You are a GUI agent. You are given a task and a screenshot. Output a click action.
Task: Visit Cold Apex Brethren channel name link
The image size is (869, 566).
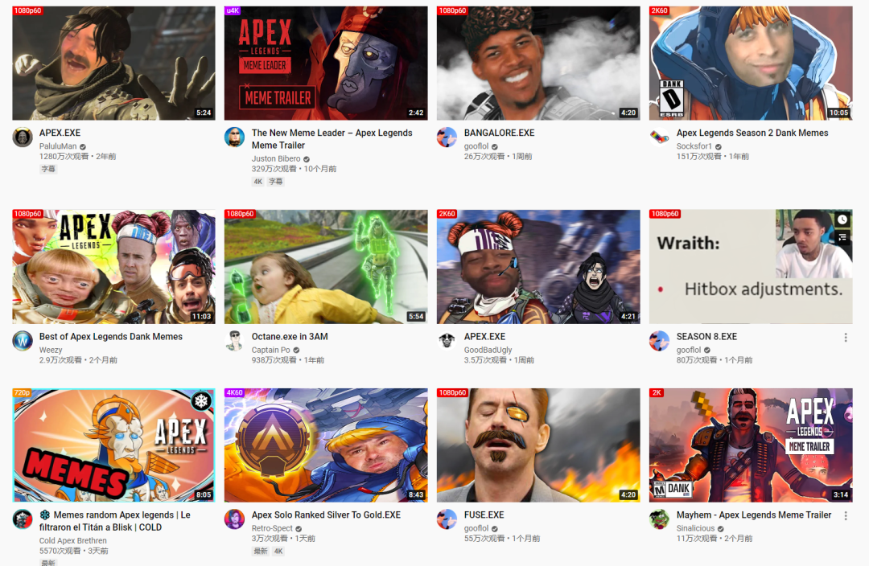(x=73, y=540)
